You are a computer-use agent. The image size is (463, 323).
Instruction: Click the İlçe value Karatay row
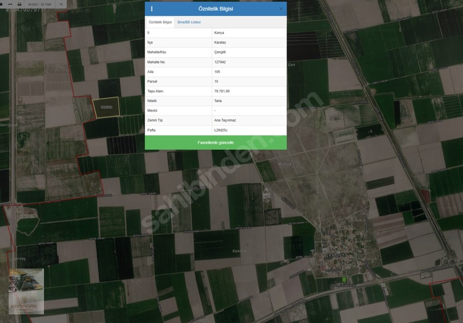(x=215, y=42)
